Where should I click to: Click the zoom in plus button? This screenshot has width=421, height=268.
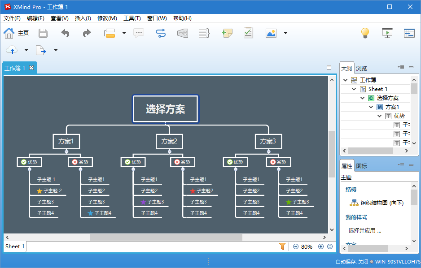coord(320,246)
